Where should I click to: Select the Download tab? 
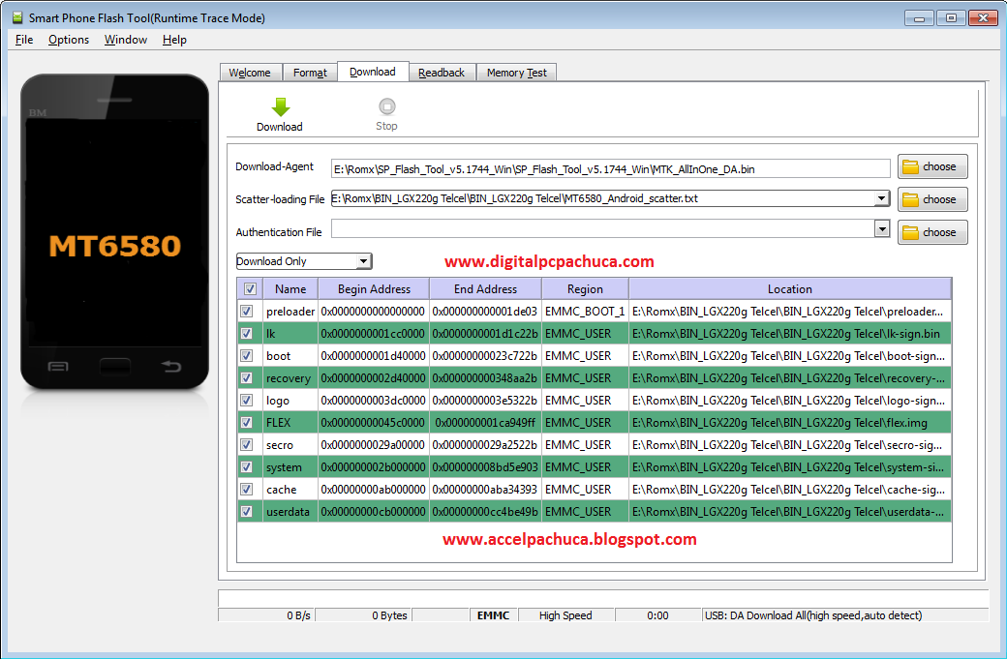373,72
